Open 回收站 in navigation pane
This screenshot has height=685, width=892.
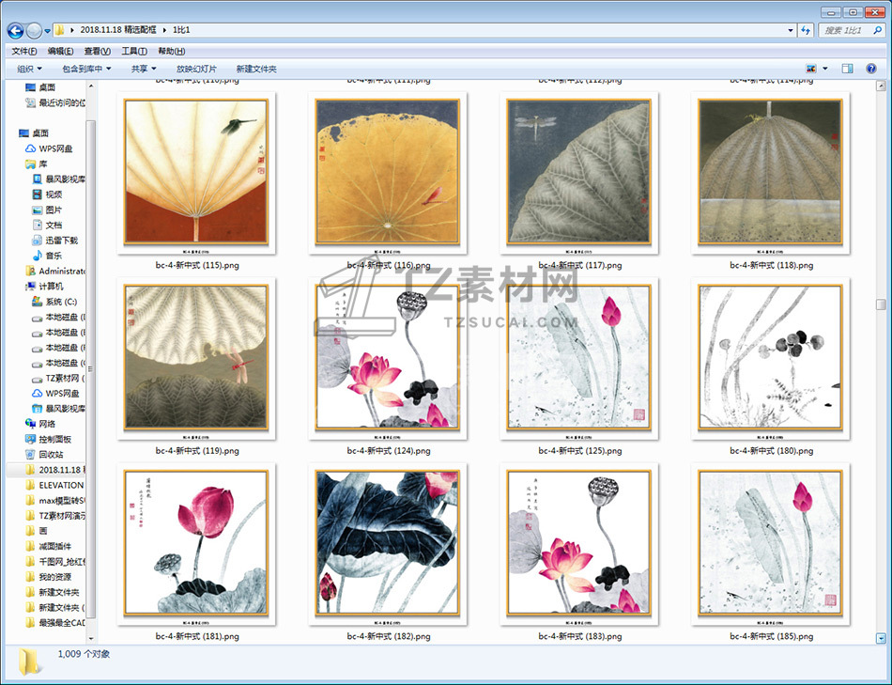(x=44, y=455)
